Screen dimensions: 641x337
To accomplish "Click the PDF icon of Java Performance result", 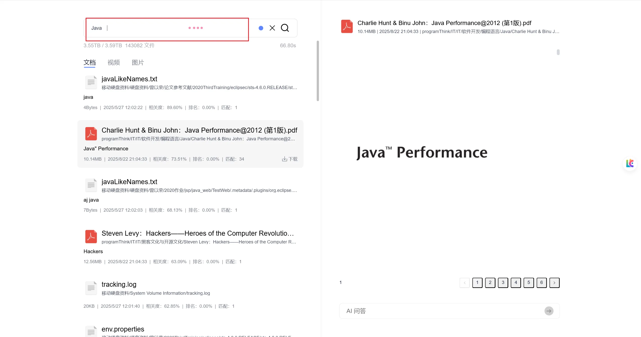I will point(91,134).
